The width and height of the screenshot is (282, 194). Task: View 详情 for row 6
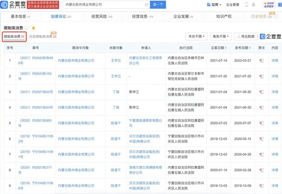pos(275,139)
